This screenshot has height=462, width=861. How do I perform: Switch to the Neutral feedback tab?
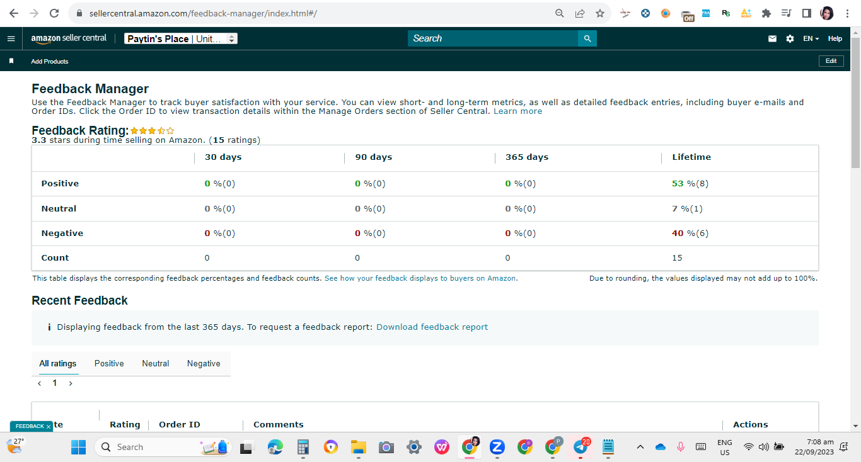point(156,364)
